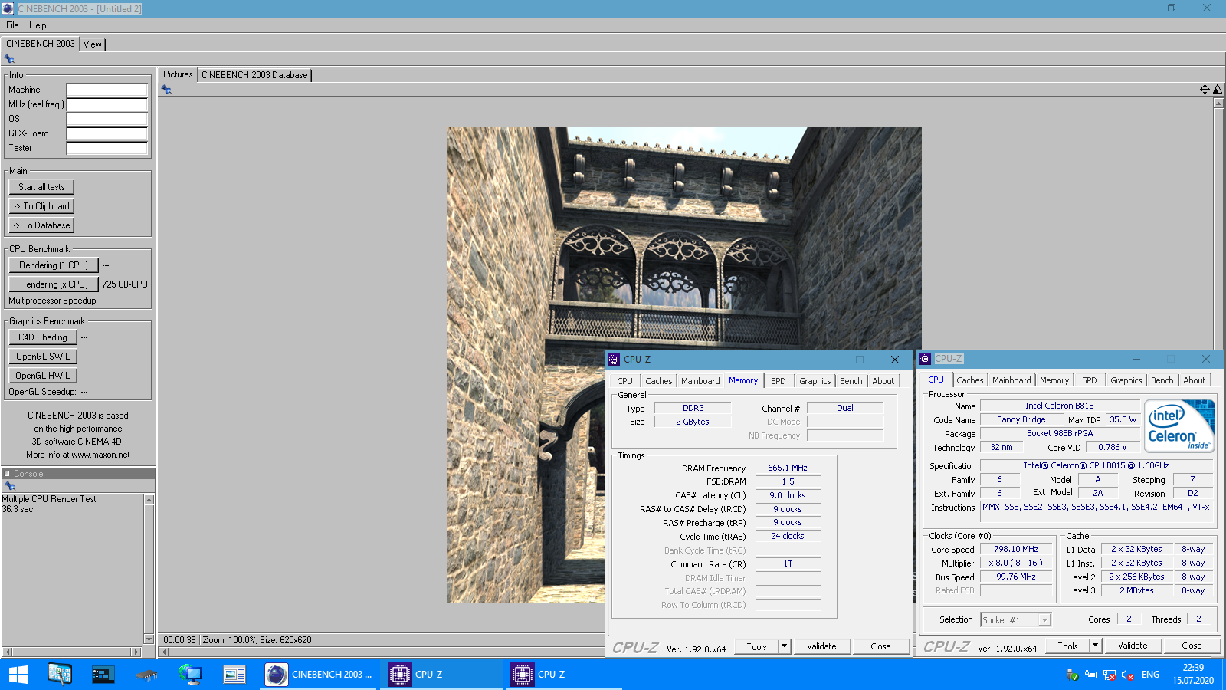The height and width of the screenshot is (690, 1226).
Task: Open Bench tab in right CPU-Z window
Action: point(1162,380)
